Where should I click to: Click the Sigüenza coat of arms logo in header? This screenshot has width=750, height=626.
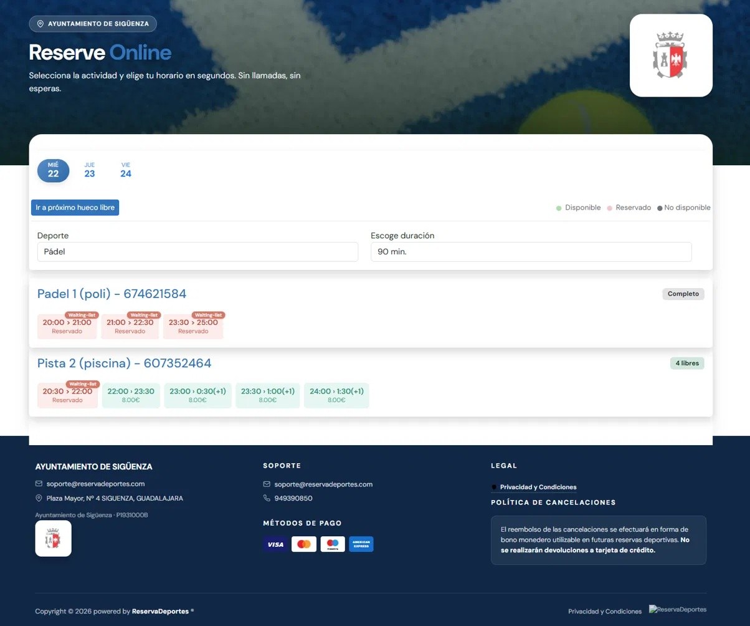[x=671, y=55]
